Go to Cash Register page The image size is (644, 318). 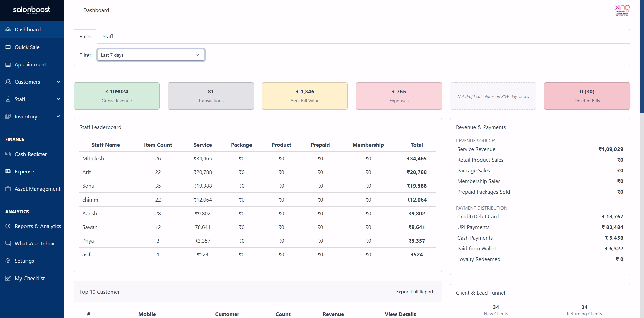32,154
